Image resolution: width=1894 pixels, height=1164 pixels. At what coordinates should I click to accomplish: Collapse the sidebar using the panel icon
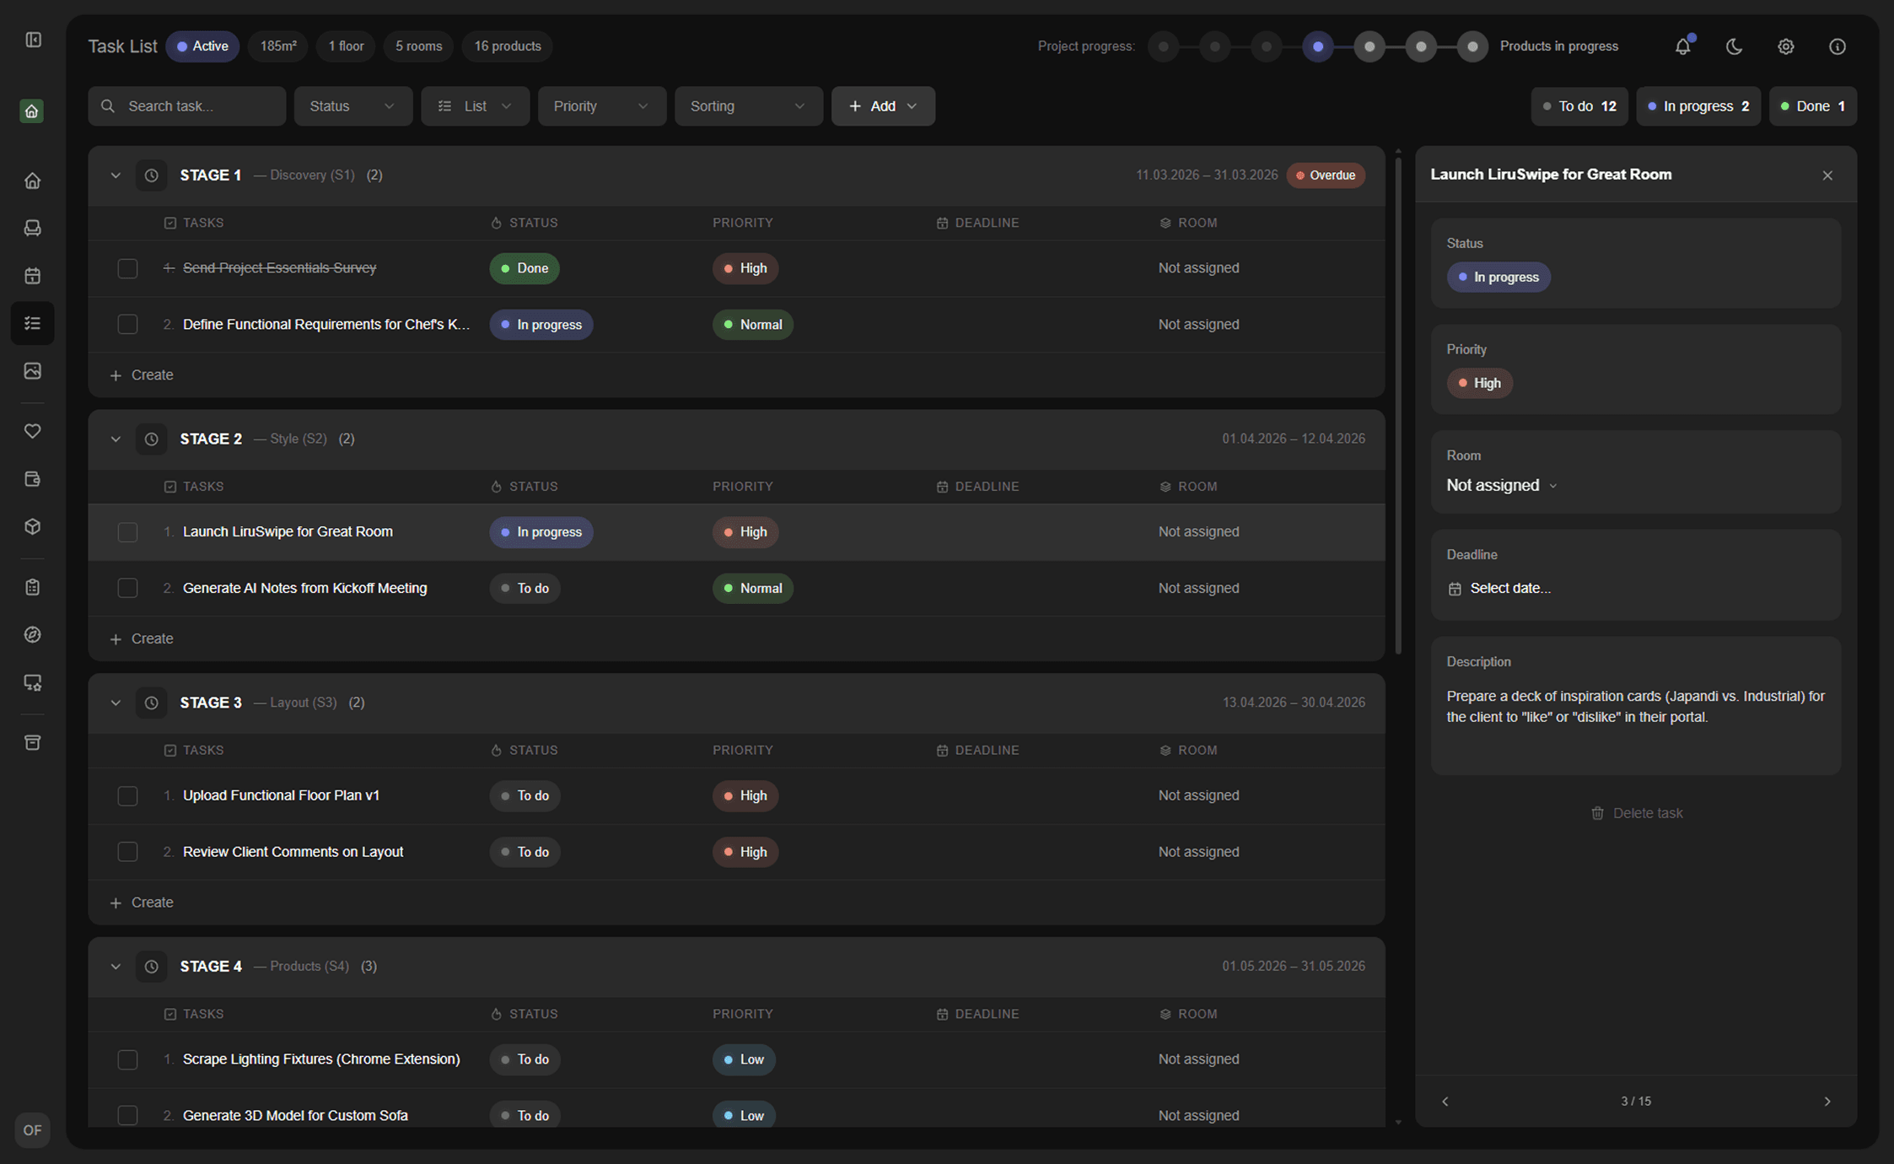(33, 39)
